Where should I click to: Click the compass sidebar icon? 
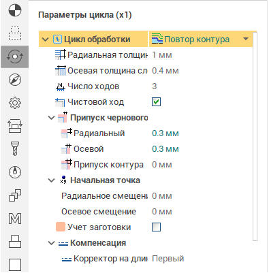pyautogui.click(x=15, y=80)
